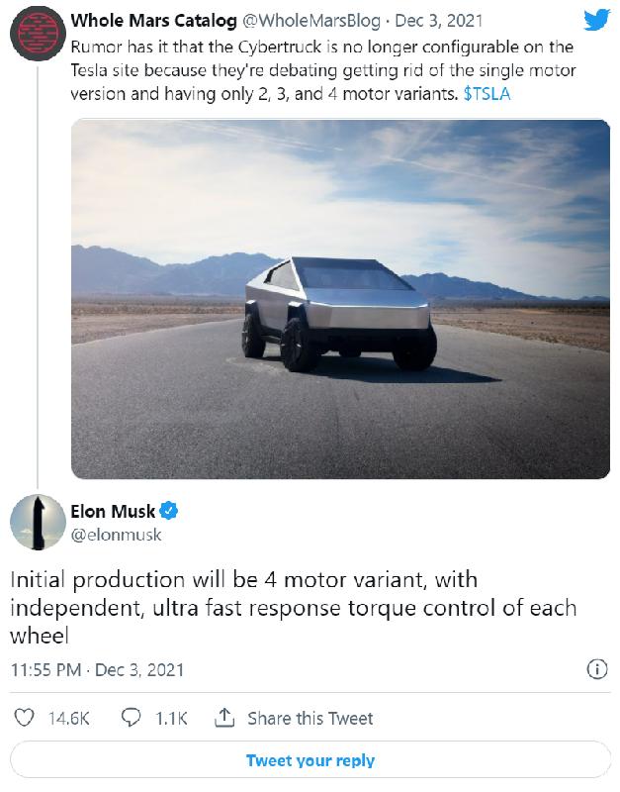Viewport: 620px width, 792px height.
Task: Click the share upload arrow icon
Action: (224, 718)
